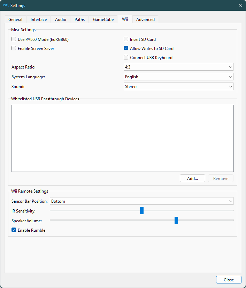Switch to the Advanced tab
The width and height of the screenshot is (246, 288).
(145, 20)
